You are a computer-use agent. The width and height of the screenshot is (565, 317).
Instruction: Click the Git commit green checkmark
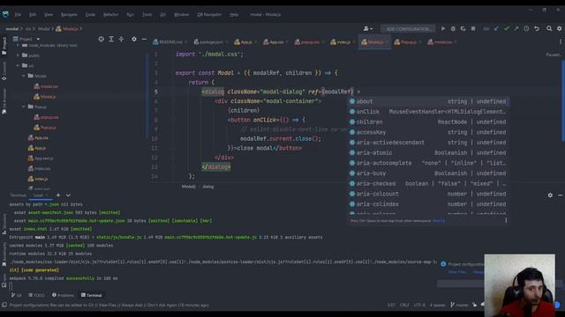point(507,28)
